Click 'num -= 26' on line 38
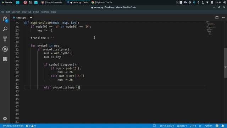 (65, 72)
